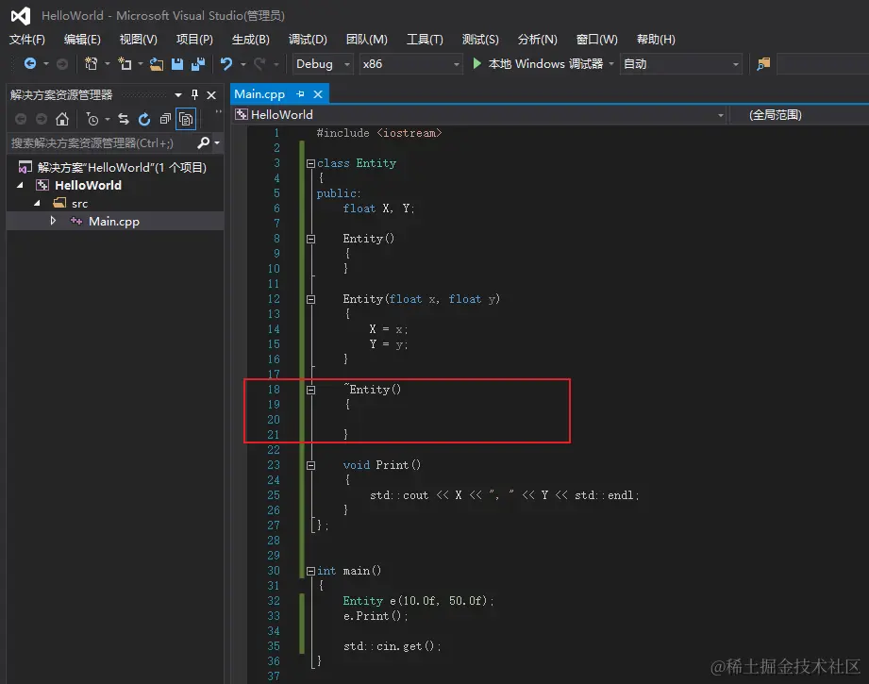Pin the Solution Explorer panel

(194, 94)
